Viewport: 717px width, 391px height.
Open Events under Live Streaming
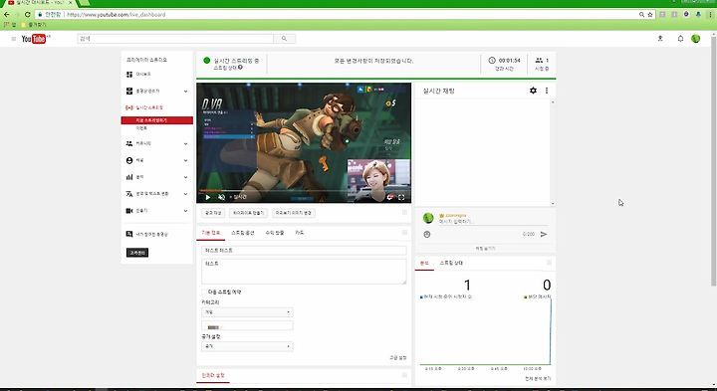click(x=141, y=128)
